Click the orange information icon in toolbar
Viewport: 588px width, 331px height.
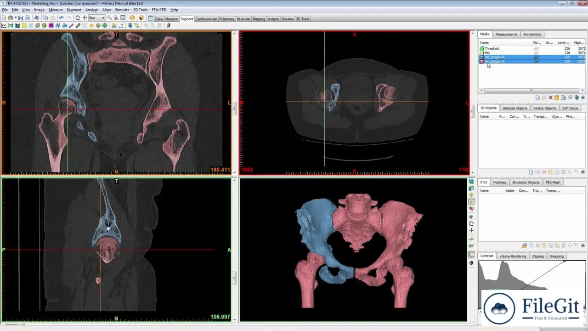132,18
